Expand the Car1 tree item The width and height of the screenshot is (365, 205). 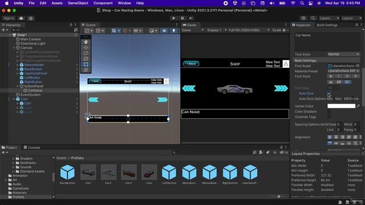[x=18, y=103]
